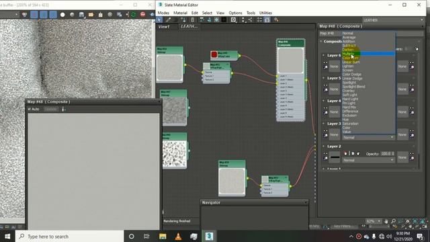Choose Screen from blend mode list
430x242 pixels.
point(369,70)
